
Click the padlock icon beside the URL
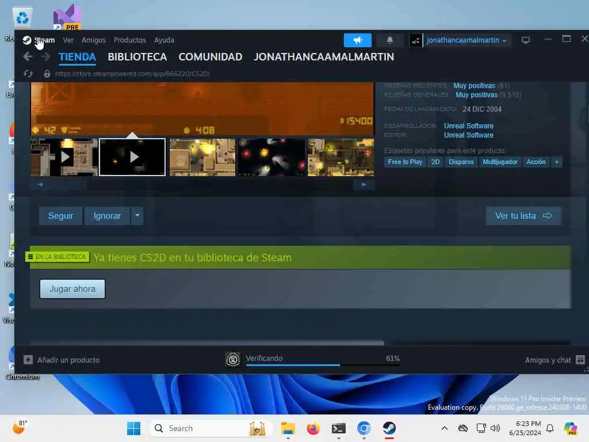pos(47,74)
